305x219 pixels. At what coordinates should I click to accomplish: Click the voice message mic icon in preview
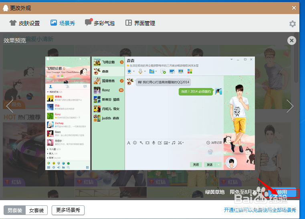pos(154,143)
